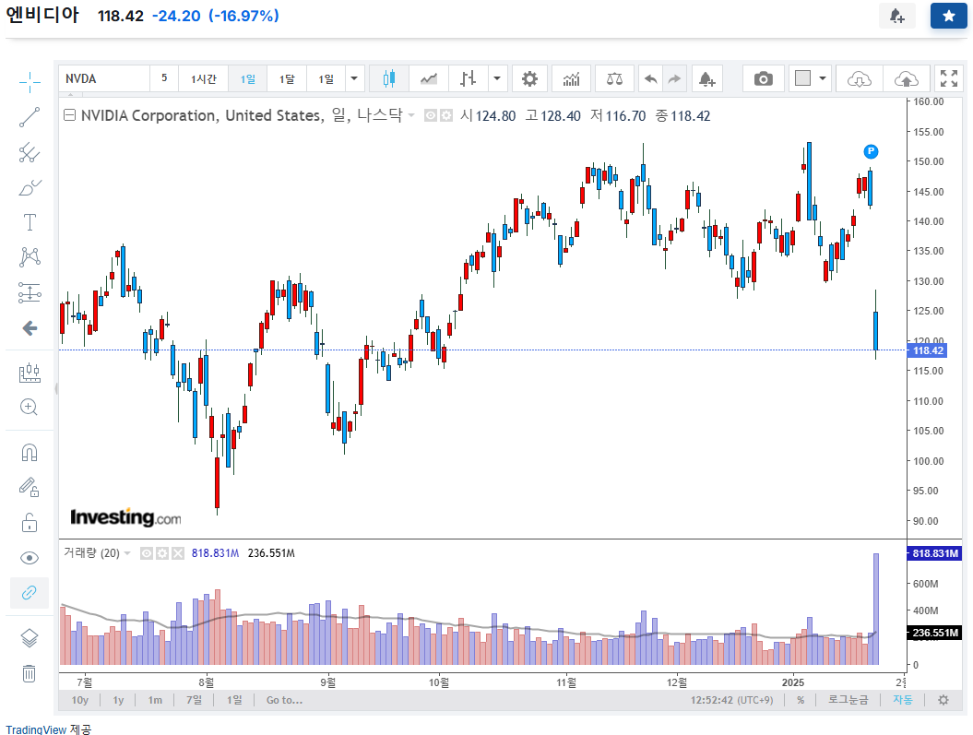Select the trend line drawing tool
Viewport: 973px width, 735px height.
click(x=30, y=117)
